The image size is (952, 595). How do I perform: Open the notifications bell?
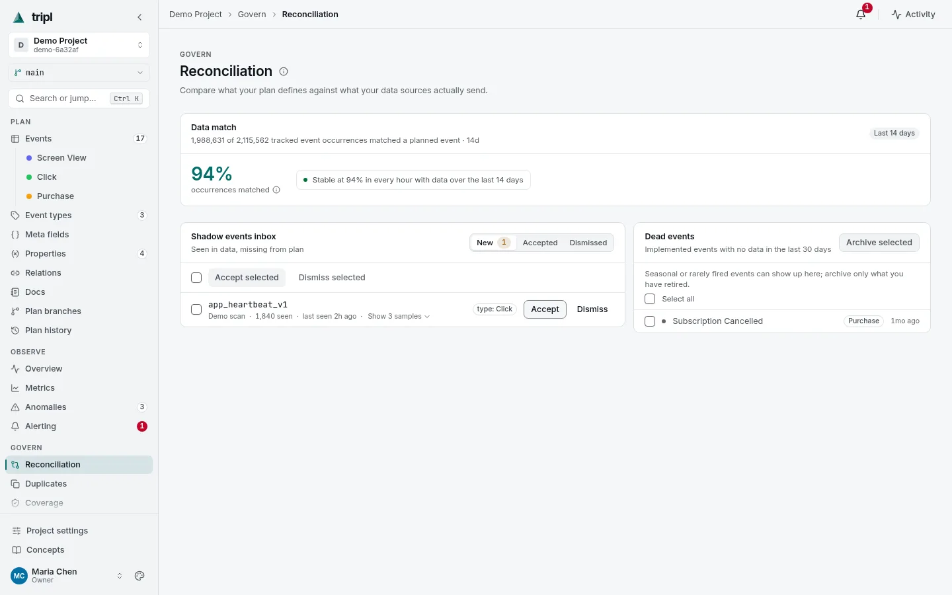861,14
